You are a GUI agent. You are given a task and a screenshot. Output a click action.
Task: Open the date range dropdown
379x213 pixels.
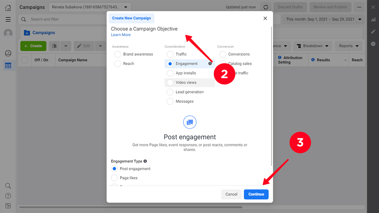coord(324,19)
